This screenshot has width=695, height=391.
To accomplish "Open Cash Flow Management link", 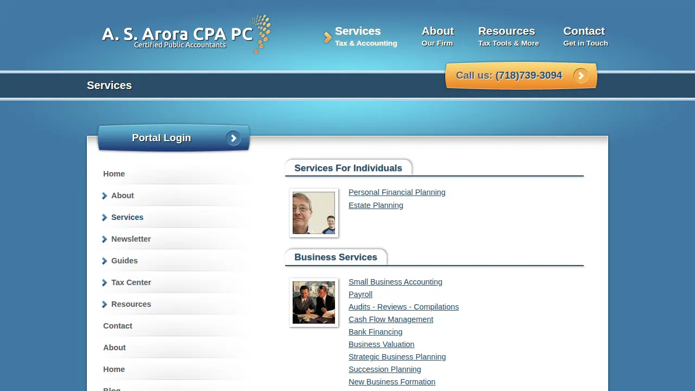I will (391, 319).
